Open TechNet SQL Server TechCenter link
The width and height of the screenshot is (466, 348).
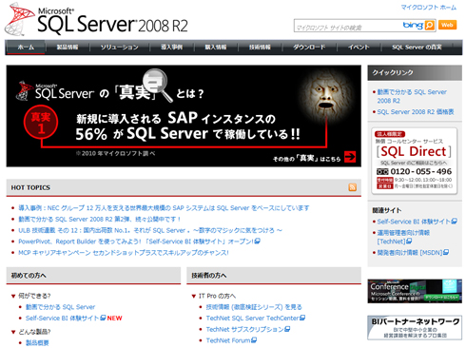(253, 318)
